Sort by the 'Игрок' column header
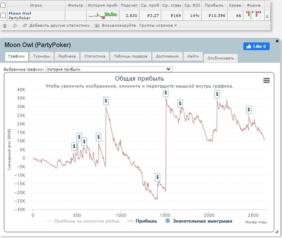This screenshot has height=238, width=282. tap(35, 5)
